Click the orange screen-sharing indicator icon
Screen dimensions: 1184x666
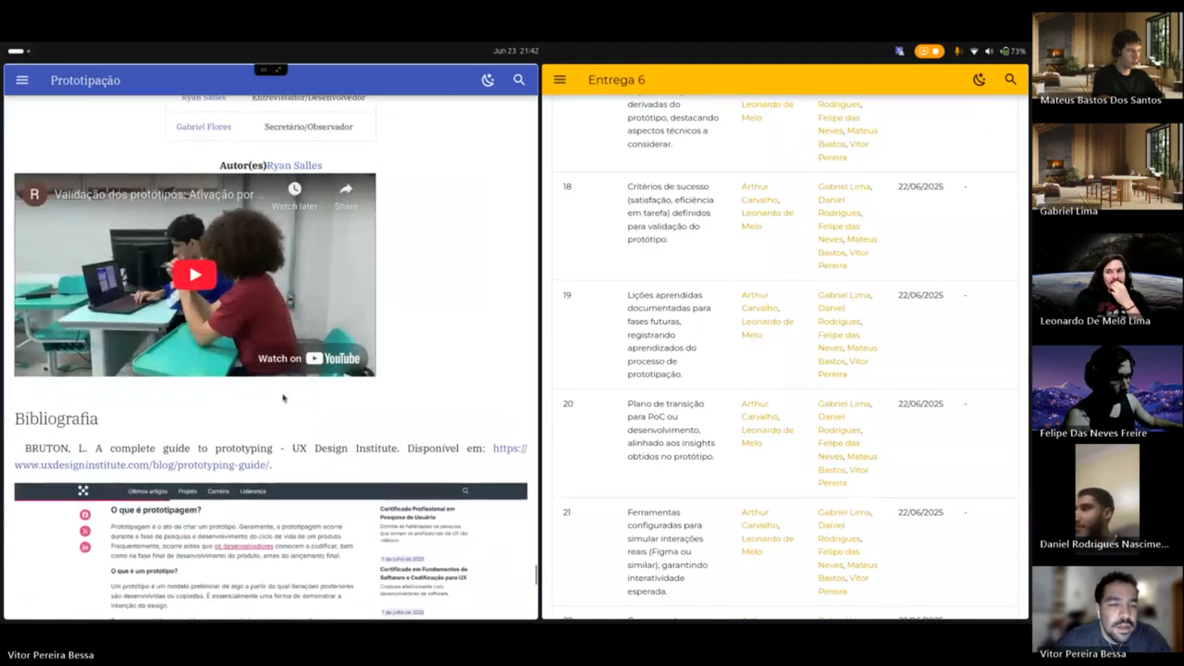[924, 51]
